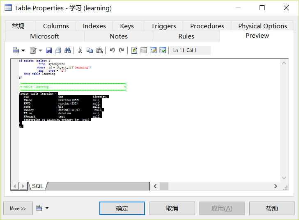This screenshot has width=299, height=220.
Task: Click horizontal scrollbar right arrow
Action: click(276, 186)
